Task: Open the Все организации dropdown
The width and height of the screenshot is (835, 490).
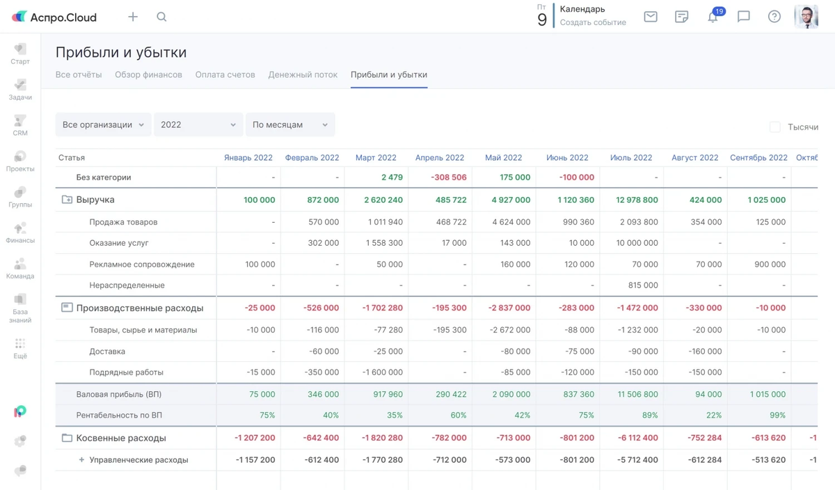Action: coord(103,125)
